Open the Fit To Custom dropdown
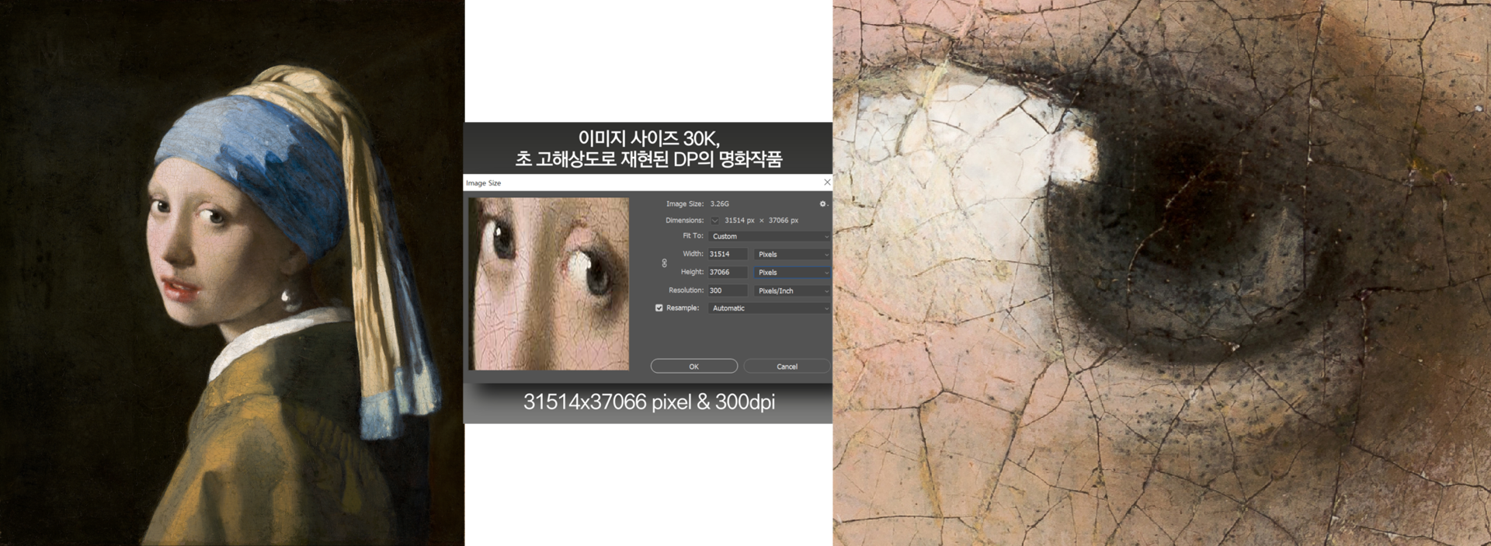1491x546 pixels. click(x=770, y=236)
